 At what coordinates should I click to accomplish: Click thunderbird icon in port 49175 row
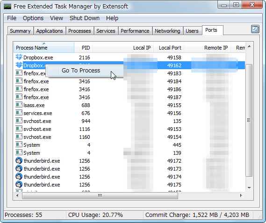pos(19,185)
